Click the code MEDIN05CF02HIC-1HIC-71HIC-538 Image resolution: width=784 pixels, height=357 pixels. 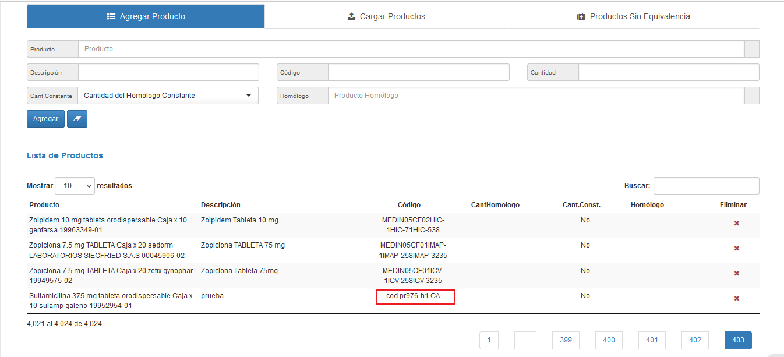413,225
